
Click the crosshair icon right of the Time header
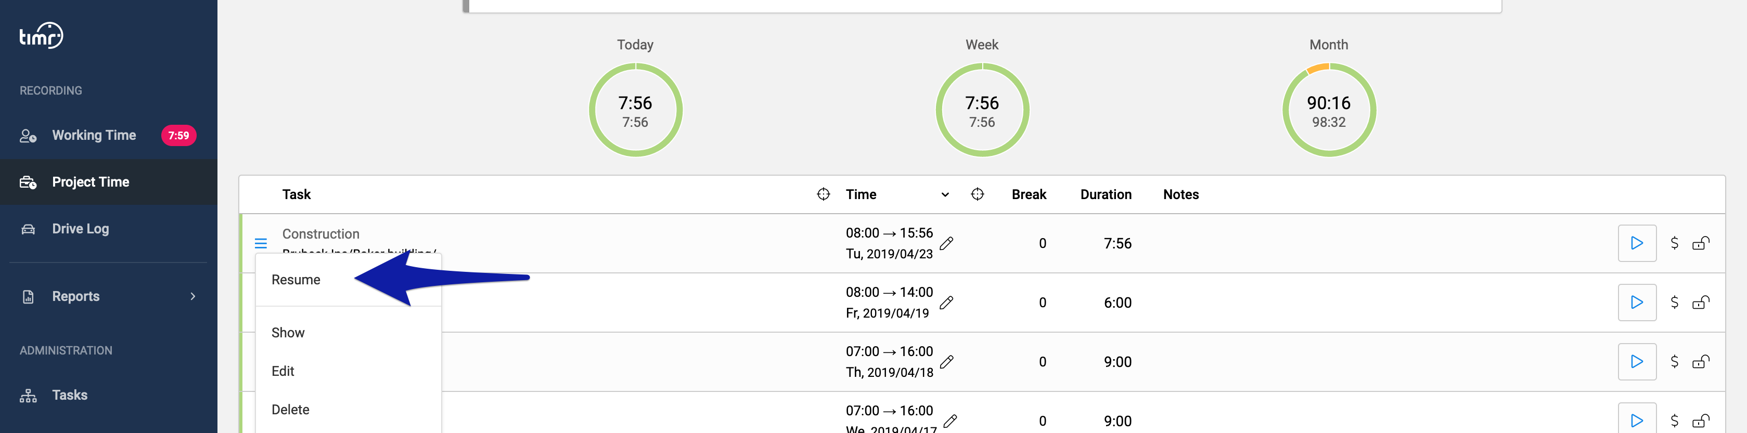(x=977, y=194)
